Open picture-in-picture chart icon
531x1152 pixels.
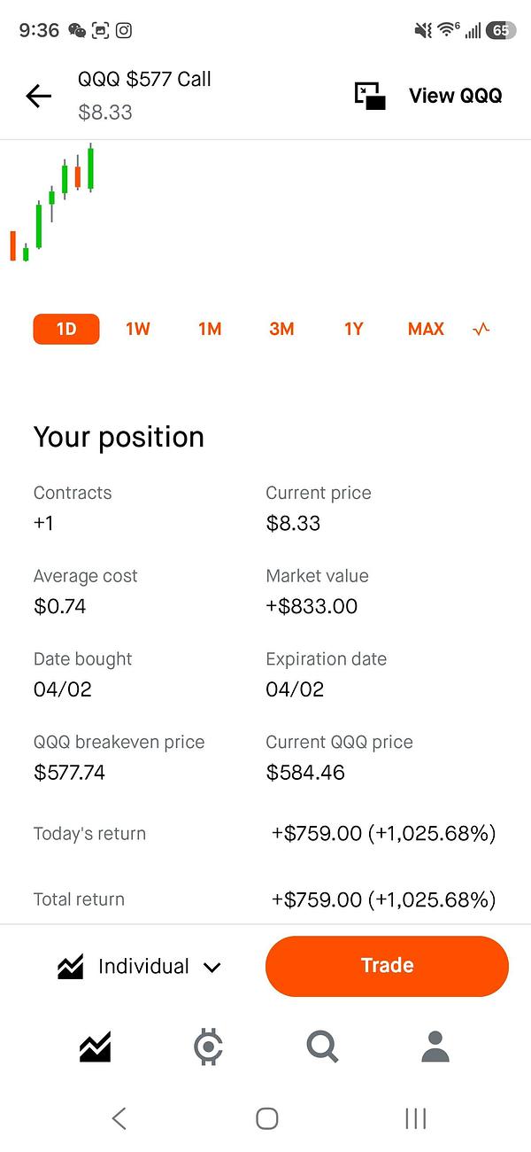tap(370, 96)
